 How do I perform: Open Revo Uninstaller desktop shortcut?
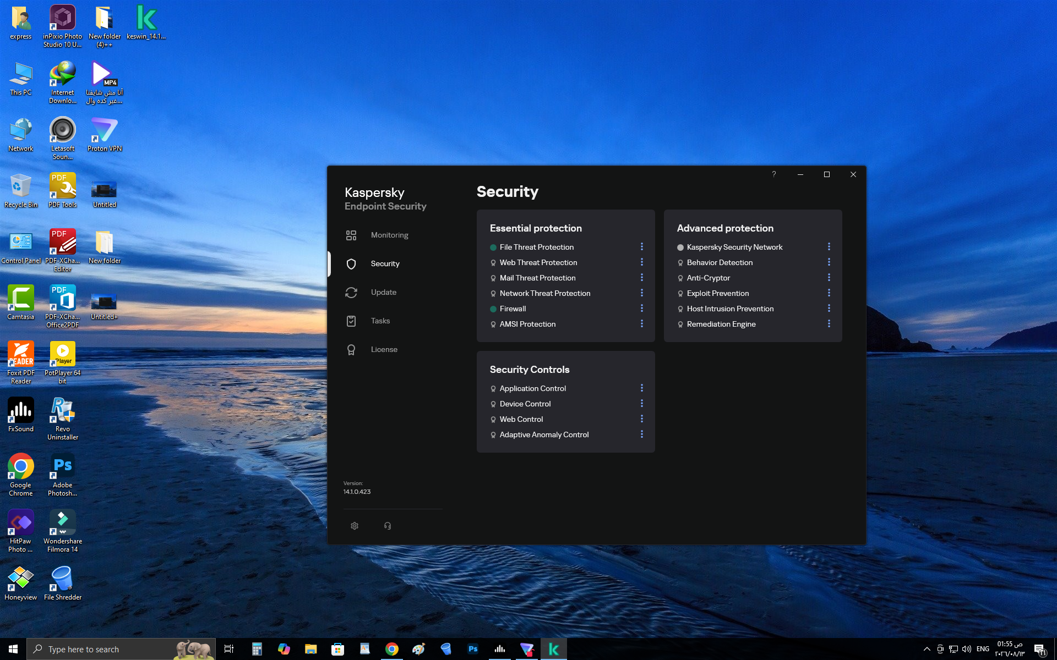[x=63, y=419]
